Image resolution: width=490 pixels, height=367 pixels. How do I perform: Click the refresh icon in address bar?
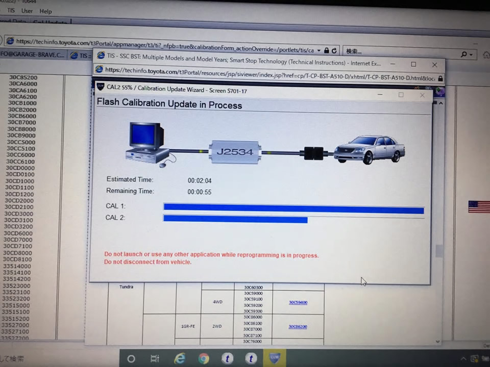pos(334,50)
